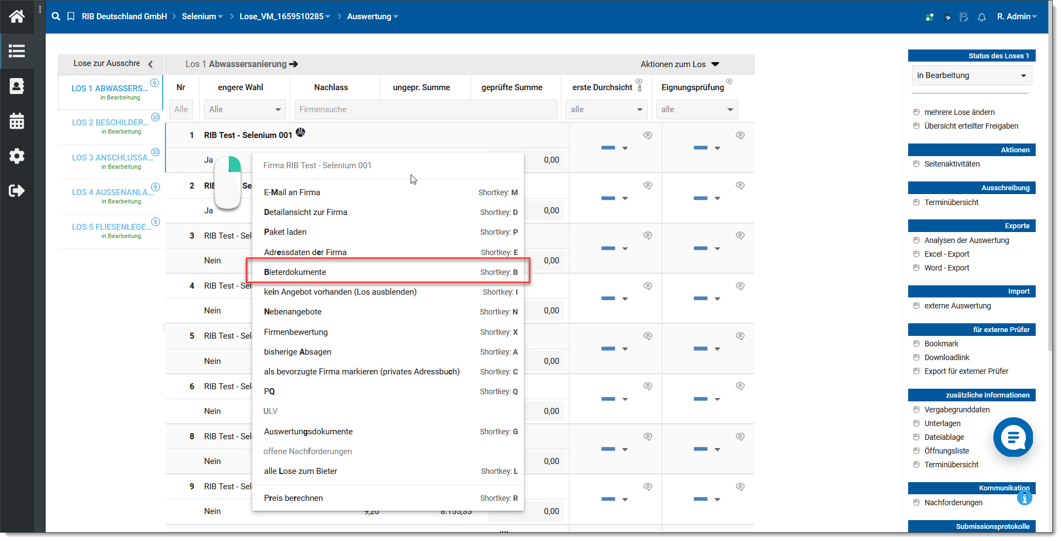Open the R. Admin user menu
The height and width of the screenshot is (541, 1061).
coord(1017,16)
